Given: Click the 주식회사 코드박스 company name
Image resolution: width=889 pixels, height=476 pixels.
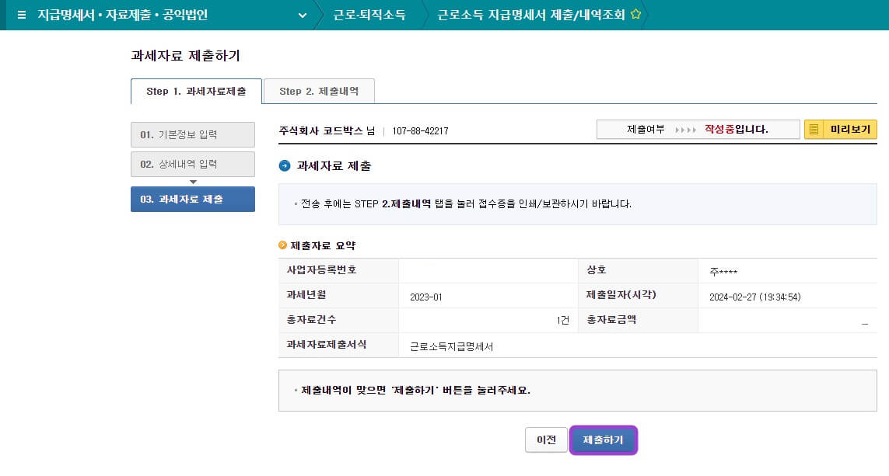Looking at the screenshot, I should 320,131.
